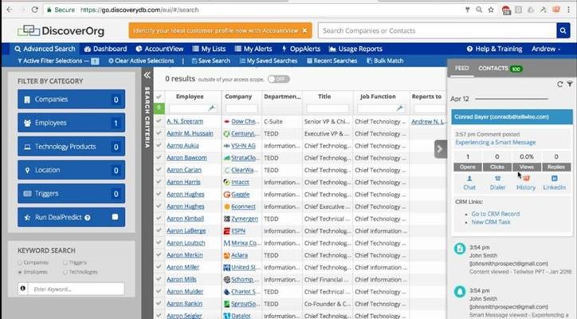Collapse the filter panel with double chevron
577x319 pixels.
[x=147, y=75]
